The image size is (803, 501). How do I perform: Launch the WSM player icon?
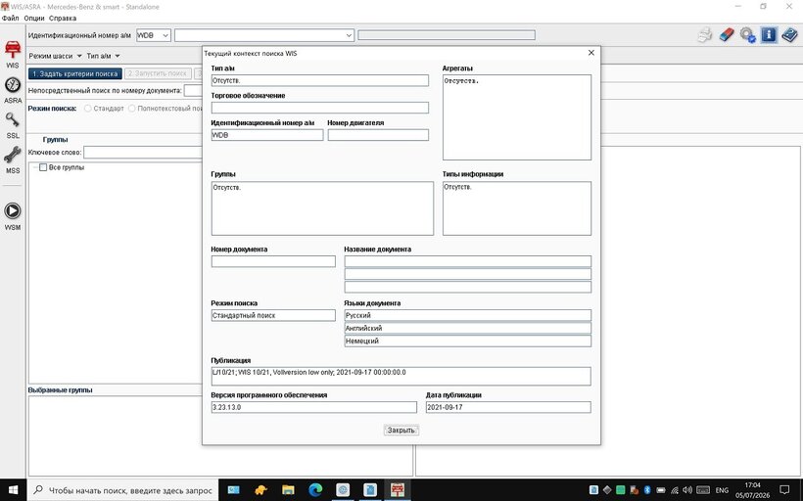coord(13,210)
